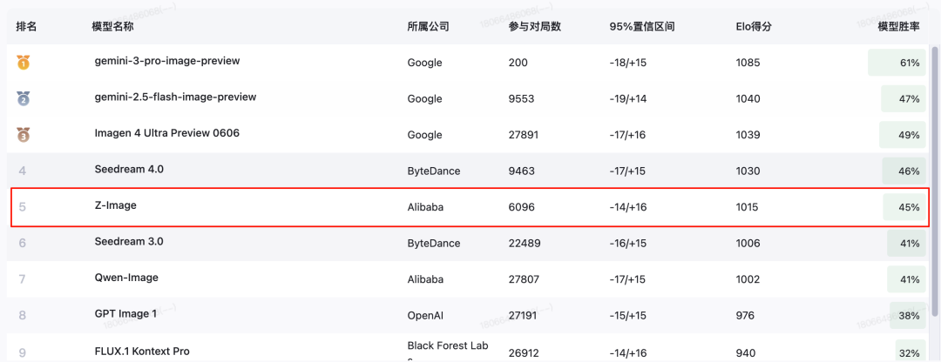Click the 所属公司 column header
The height and width of the screenshot is (362, 941).
tap(428, 27)
